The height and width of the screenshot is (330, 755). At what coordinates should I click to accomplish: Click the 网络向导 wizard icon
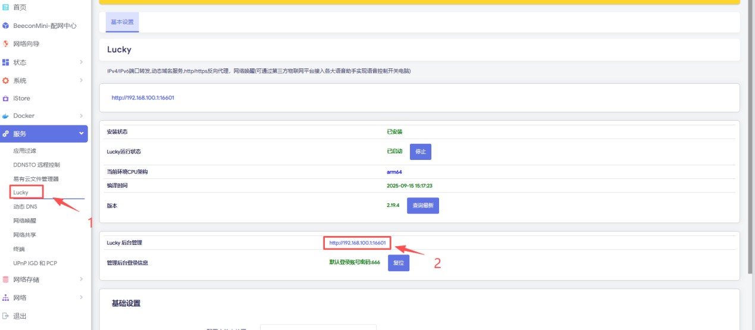[6, 44]
